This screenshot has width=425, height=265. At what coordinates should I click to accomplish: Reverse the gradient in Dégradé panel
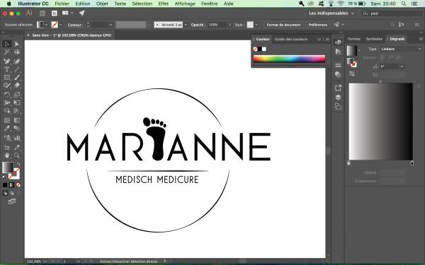(352, 73)
